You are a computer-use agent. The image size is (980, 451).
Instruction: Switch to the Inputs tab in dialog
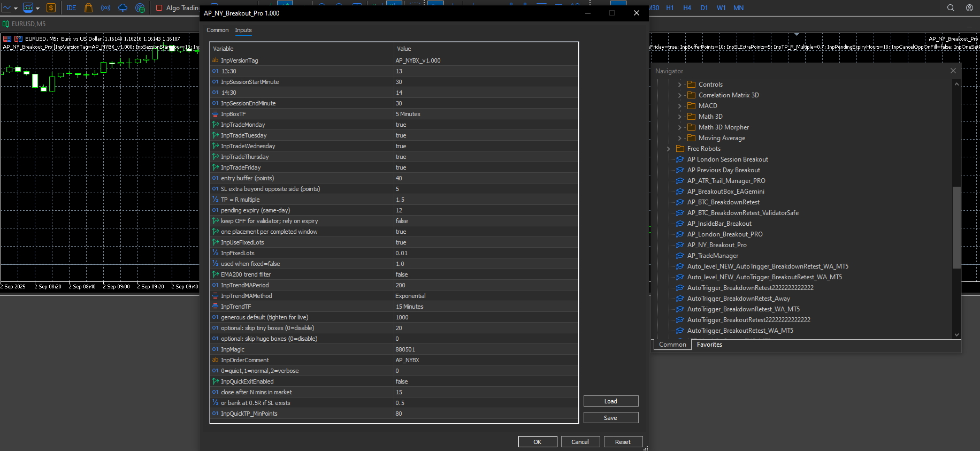243,30
